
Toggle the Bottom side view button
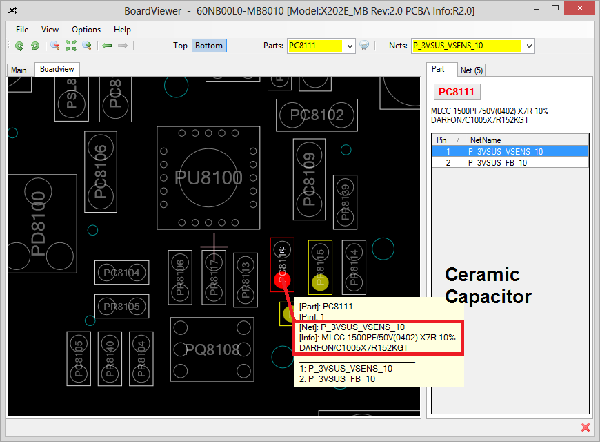pos(209,46)
